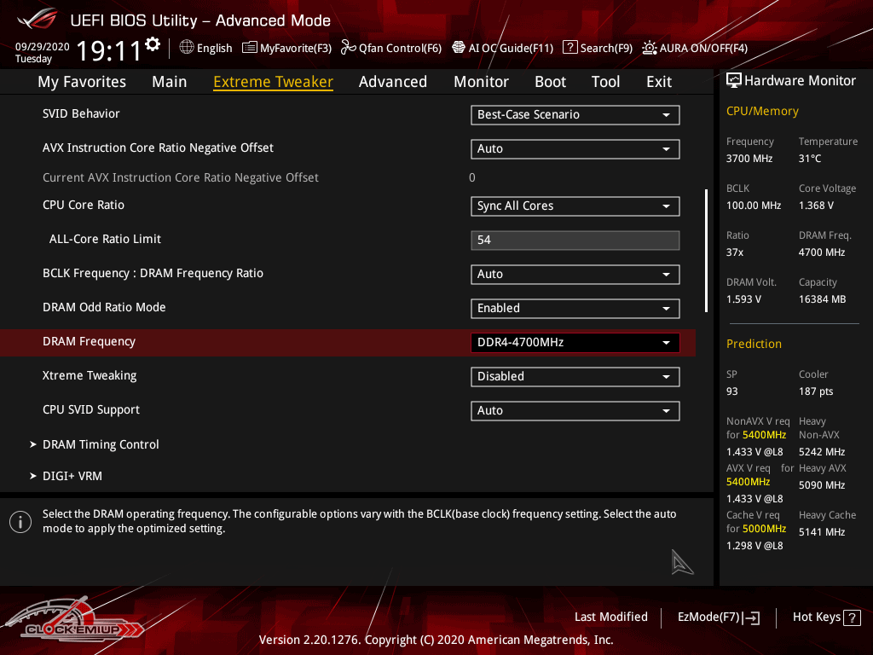873x655 pixels.
Task: Open the DRAM Odd Ratio Mode Enabled dropdown
Action: 575,308
